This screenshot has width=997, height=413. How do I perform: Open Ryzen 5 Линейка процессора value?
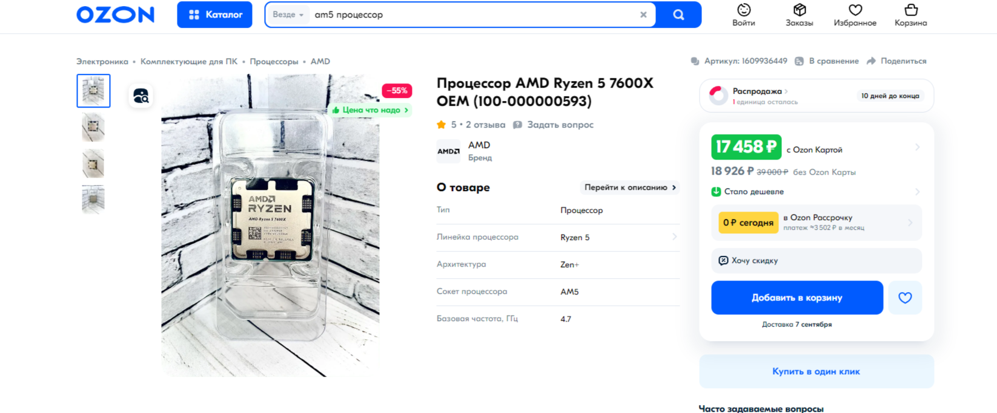575,237
